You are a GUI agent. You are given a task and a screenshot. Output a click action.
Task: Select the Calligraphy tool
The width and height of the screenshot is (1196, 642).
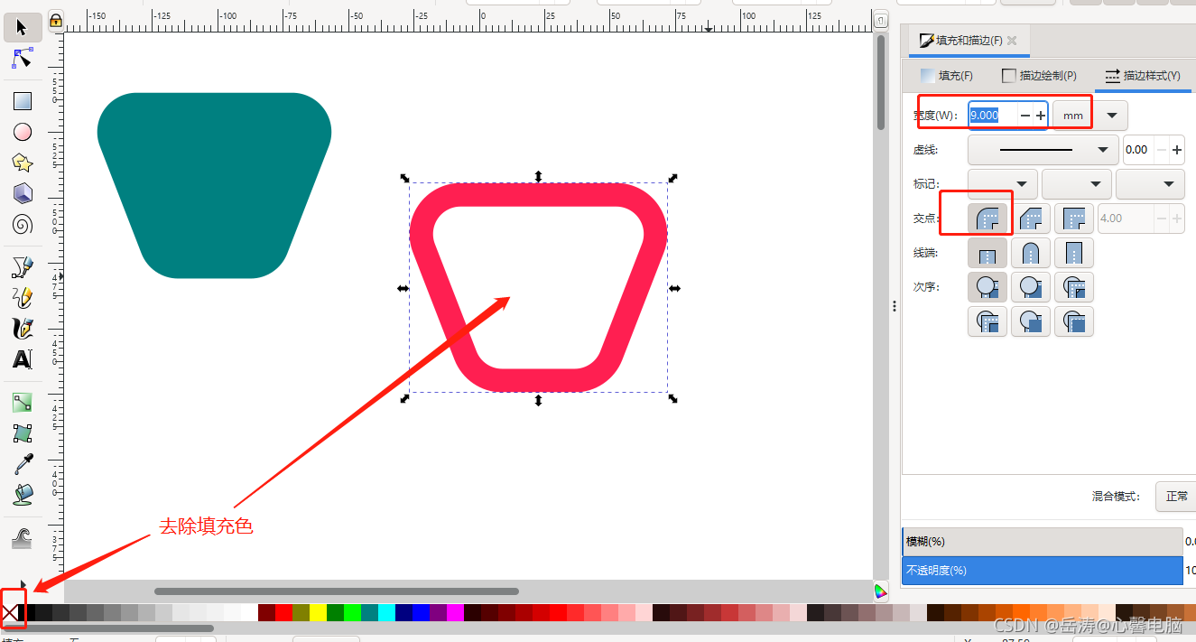pyautogui.click(x=23, y=328)
